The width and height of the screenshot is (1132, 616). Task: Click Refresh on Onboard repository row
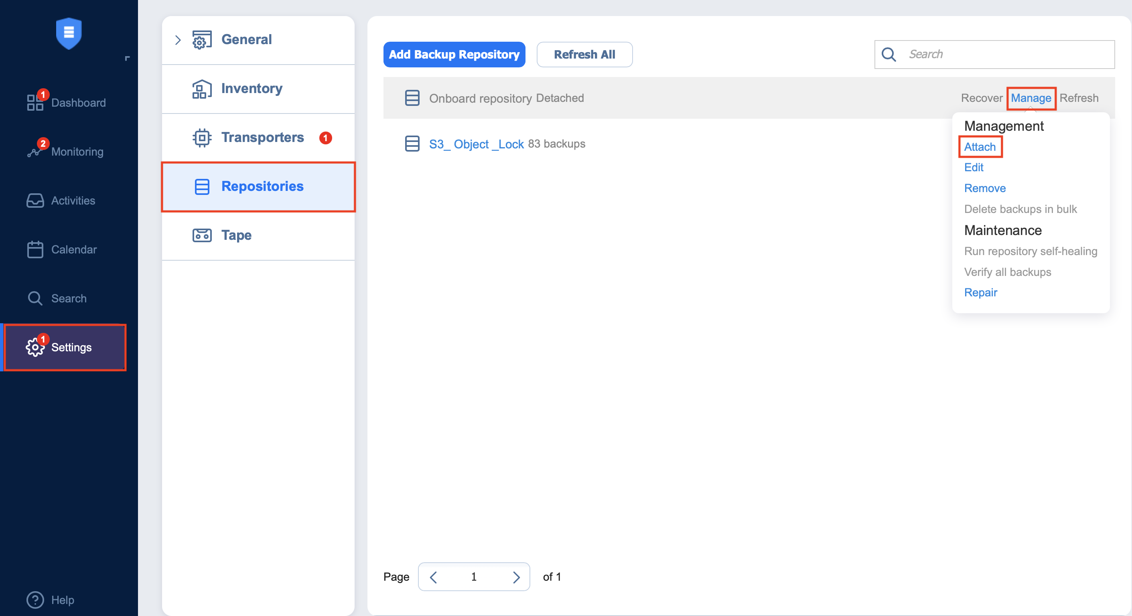click(1078, 98)
